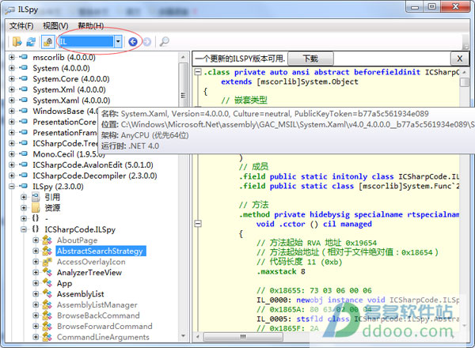The height and width of the screenshot is (348, 475).
Task: Click the code horizontal scrollbar thumb
Action: [x=243, y=336]
